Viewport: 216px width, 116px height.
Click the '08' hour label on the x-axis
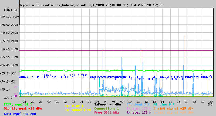(114, 102)
